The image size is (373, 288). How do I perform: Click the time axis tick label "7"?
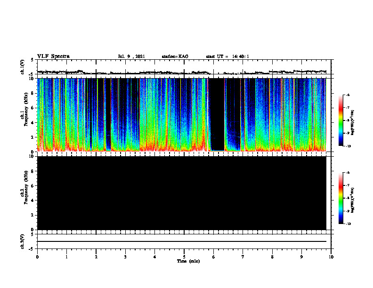243,257
